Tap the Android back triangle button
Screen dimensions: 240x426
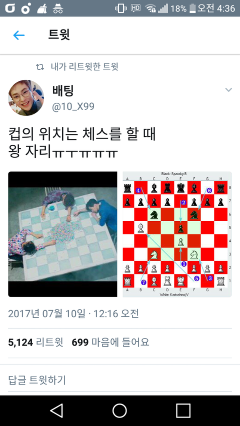tap(56, 410)
